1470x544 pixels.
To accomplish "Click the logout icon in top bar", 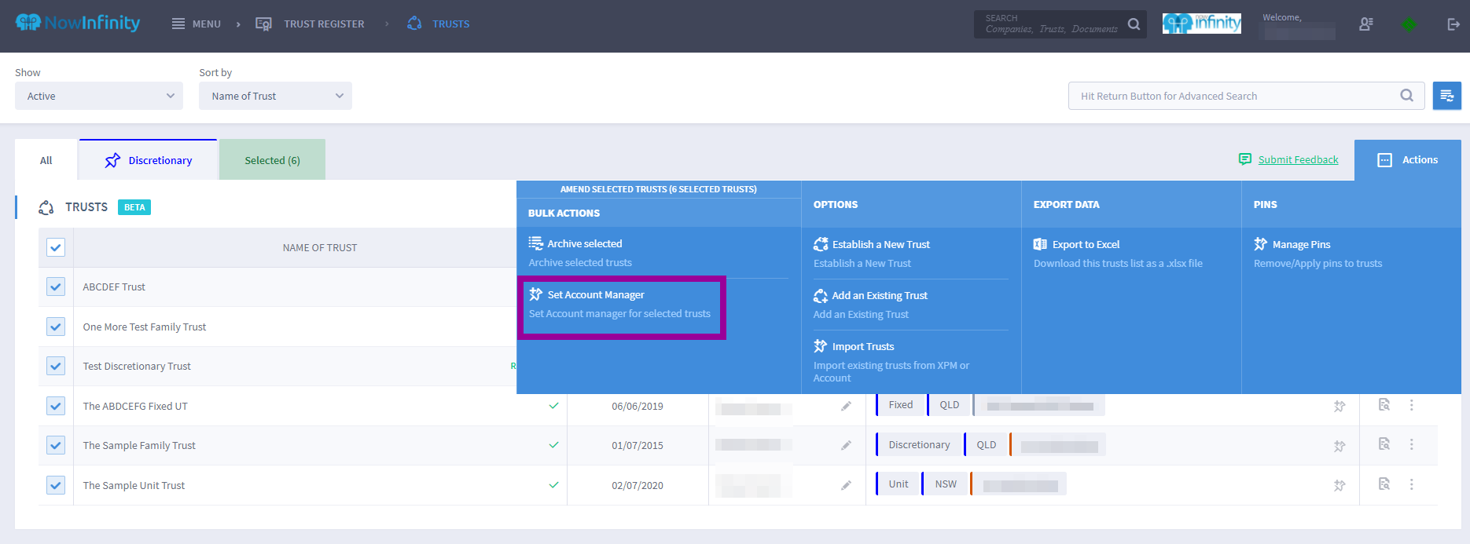I will coord(1453,24).
